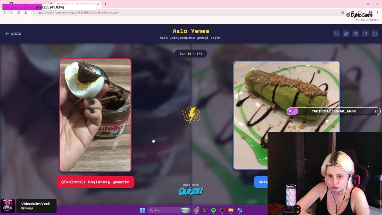
Task: Select the chocolate egg Nutella image
Action: point(95,115)
